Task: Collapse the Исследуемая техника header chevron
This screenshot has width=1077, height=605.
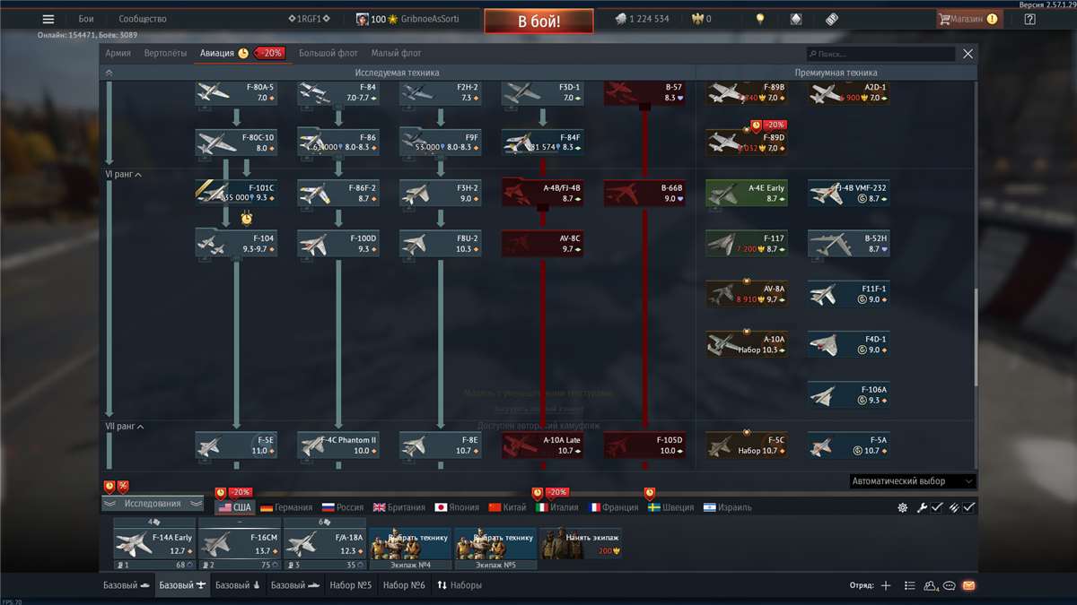Action: [x=109, y=73]
